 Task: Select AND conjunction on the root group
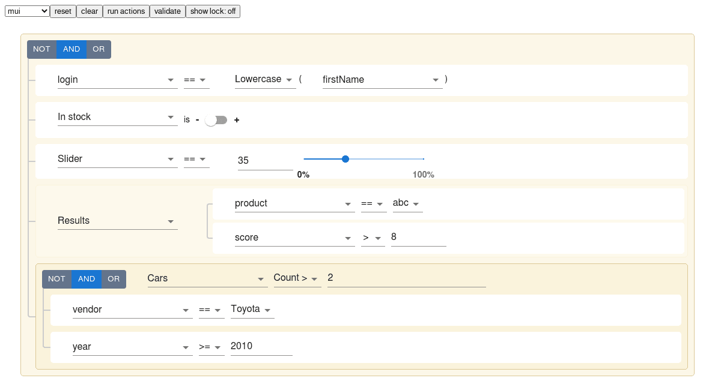coord(71,49)
